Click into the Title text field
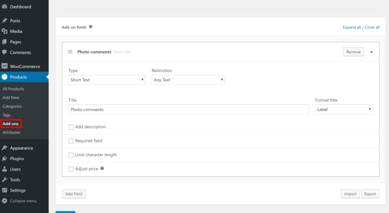 188,109
